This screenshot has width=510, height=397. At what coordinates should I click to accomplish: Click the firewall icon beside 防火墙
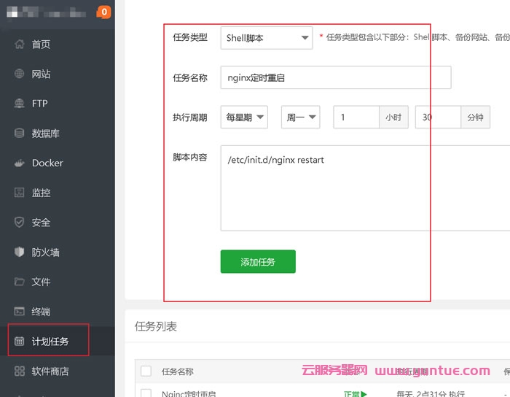click(x=20, y=253)
